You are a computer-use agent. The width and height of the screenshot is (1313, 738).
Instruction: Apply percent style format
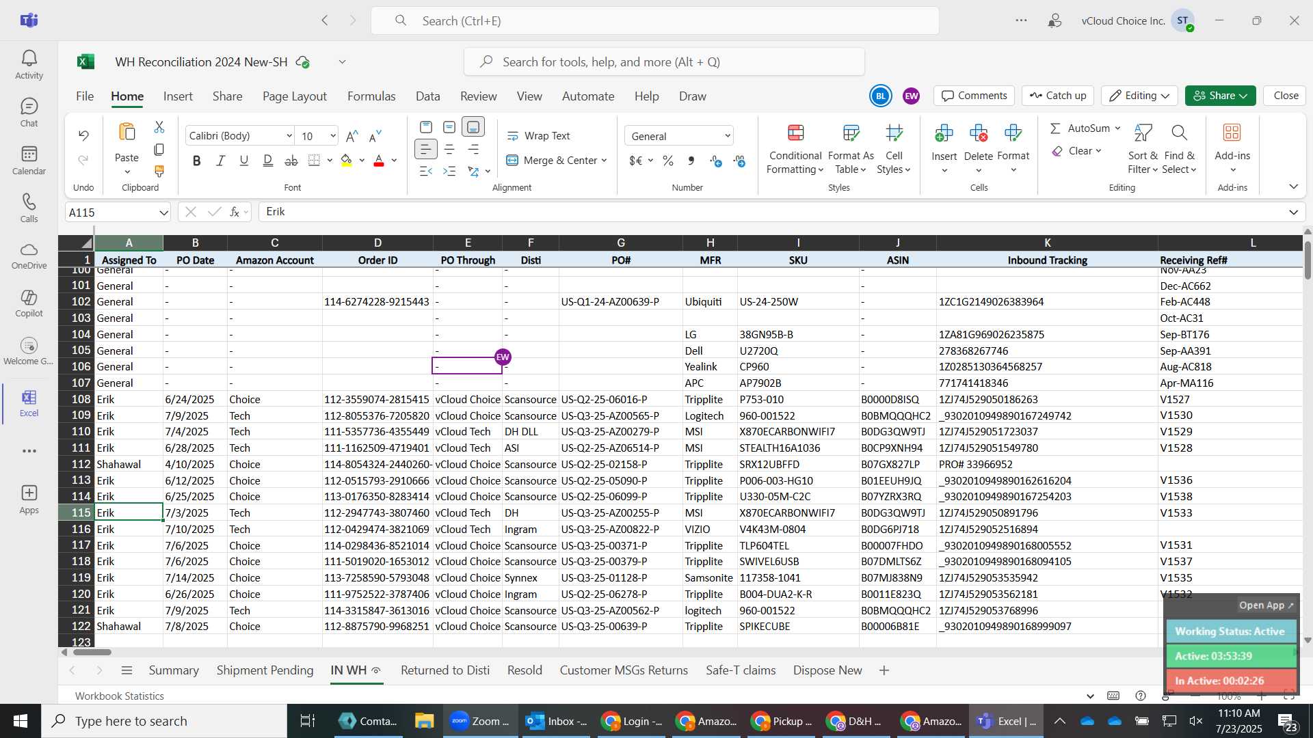668,161
